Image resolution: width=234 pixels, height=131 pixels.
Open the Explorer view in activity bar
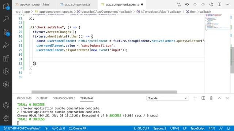pyautogui.click(x=6, y=6)
